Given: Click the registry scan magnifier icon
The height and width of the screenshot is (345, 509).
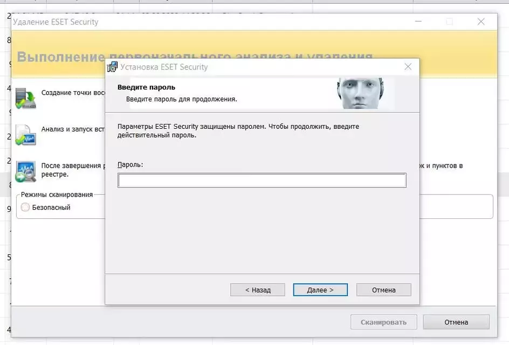Looking at the screenshot, I should pos(26,171).
